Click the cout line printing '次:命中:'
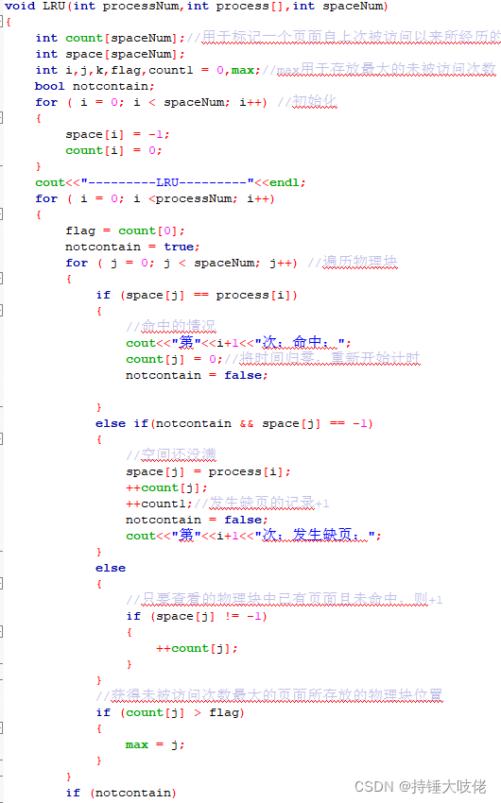The image size is (501, 803). point(239,343)
